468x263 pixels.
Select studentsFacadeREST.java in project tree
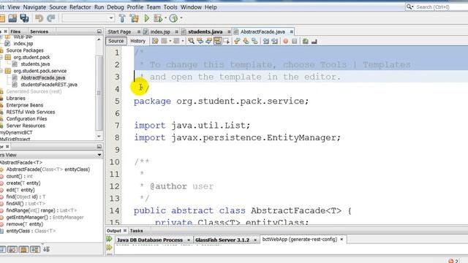coord(49,85)
